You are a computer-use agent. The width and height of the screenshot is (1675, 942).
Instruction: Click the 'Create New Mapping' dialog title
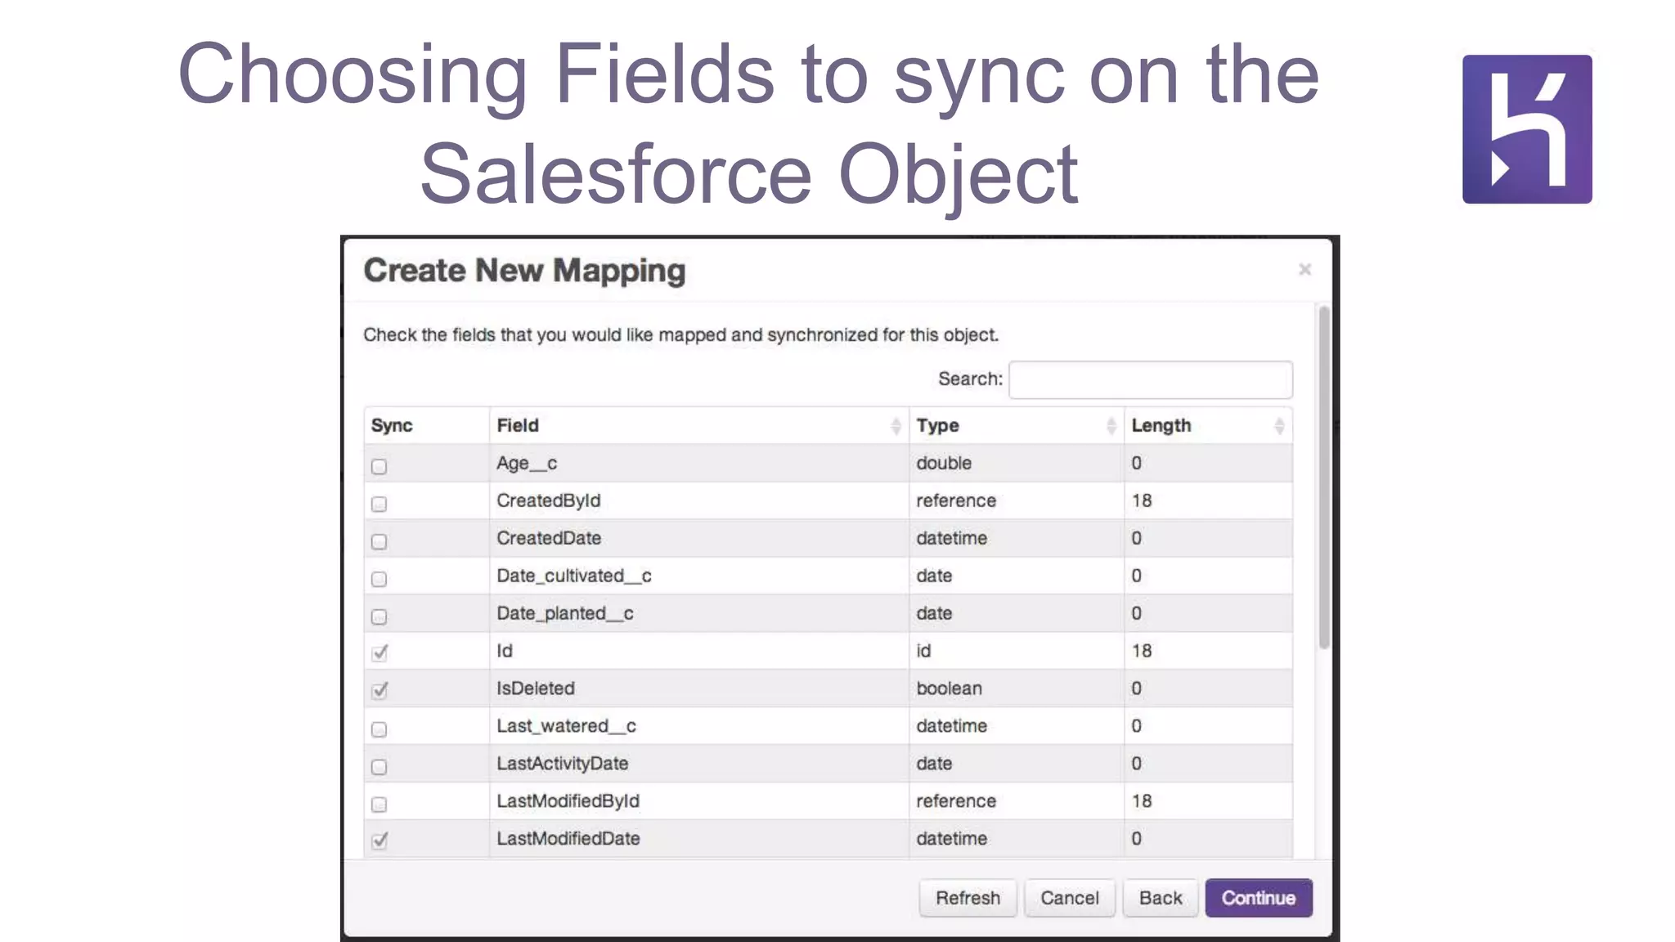click(x=524, y=271)
